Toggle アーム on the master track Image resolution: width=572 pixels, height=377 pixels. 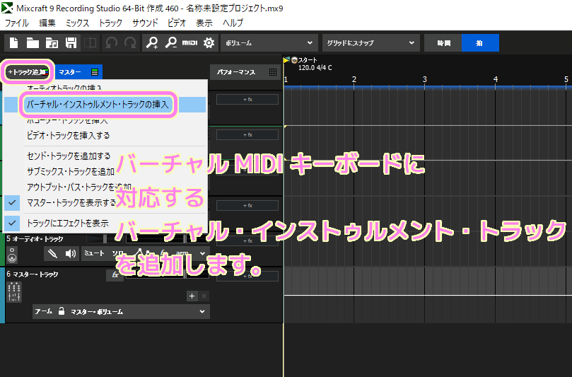coord(43,311)
